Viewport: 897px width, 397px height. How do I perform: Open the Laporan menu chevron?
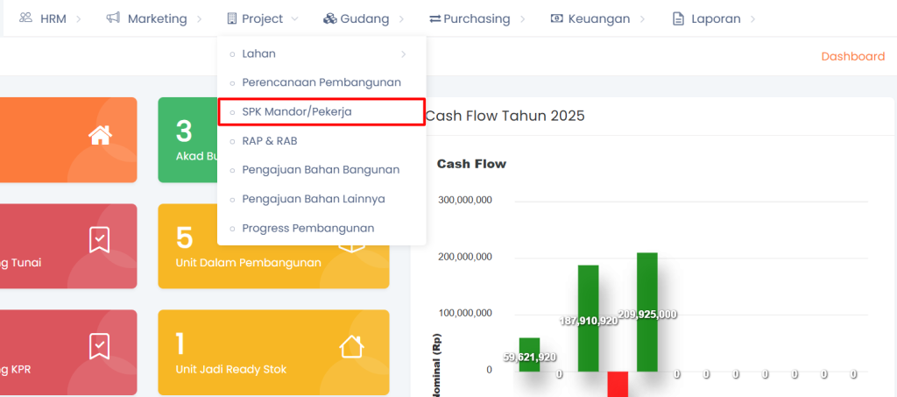[x=752, y=18]
